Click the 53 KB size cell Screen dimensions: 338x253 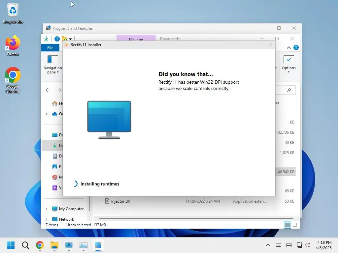(289, 201)
